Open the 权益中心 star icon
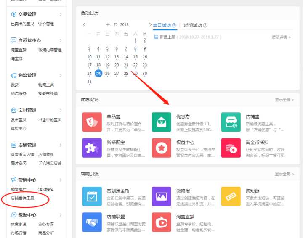Screen dimensions: 303x238 click(x=161, y=148)
